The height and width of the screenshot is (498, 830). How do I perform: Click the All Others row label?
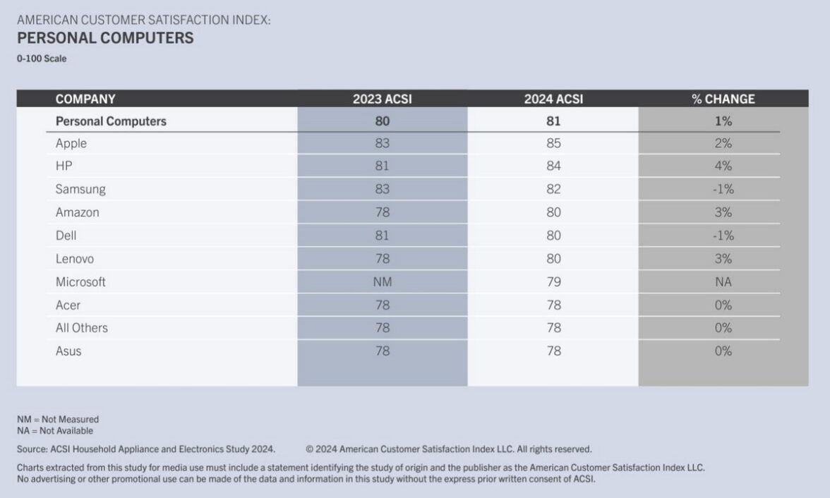pos(82,328)
